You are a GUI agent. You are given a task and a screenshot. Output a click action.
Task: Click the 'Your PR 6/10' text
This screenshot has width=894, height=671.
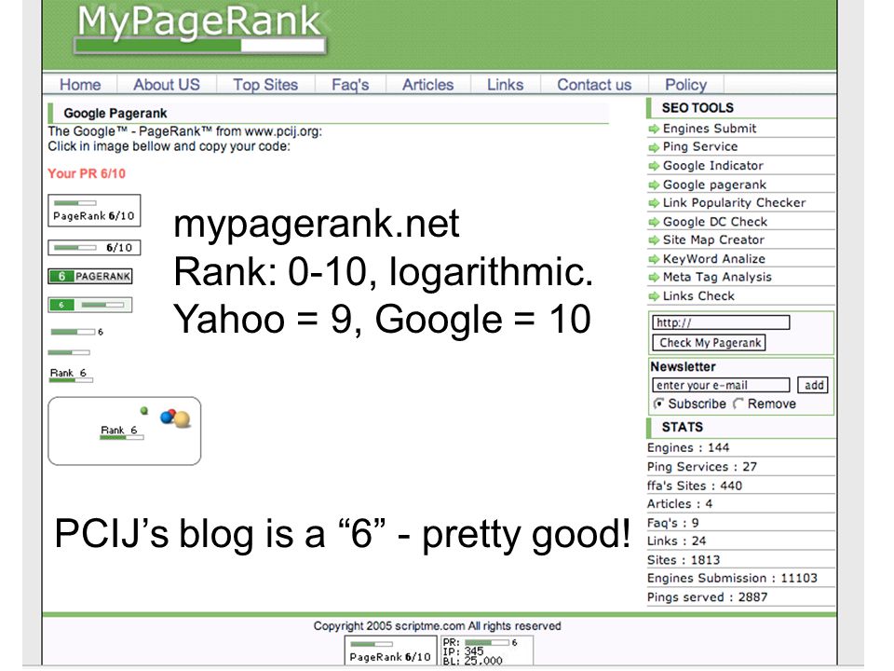tap(87, 173)
